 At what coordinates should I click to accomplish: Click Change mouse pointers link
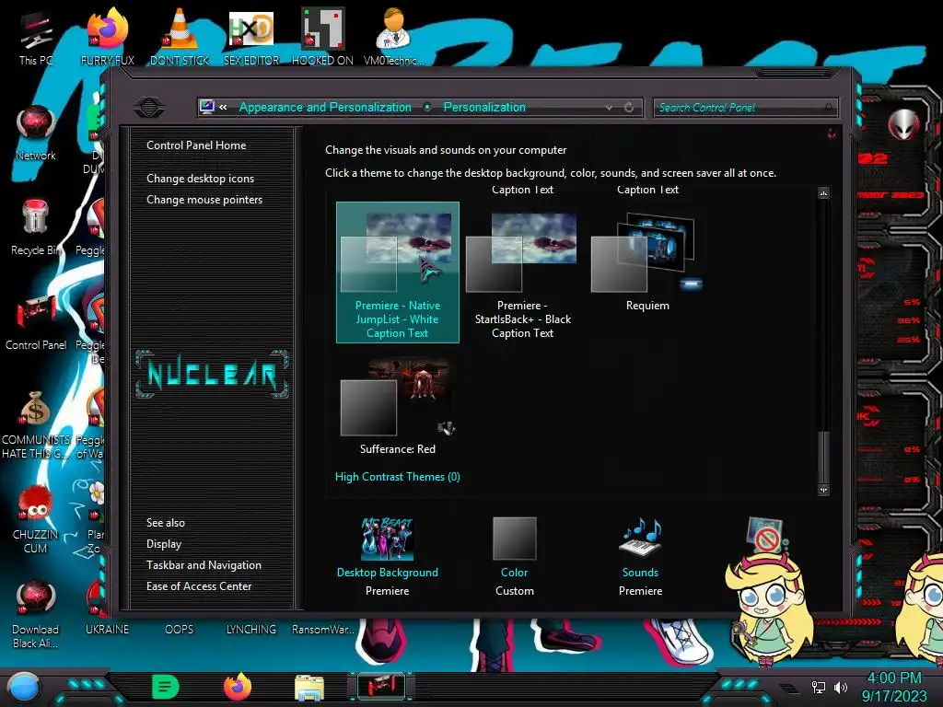[204, 200]
